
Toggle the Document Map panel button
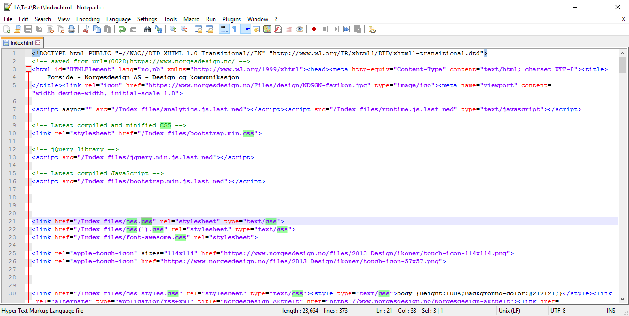point(267,29)
